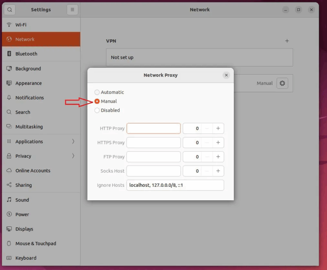
Task: Click the Appearance sidebar icon
Action: click(x=9, y=83)
